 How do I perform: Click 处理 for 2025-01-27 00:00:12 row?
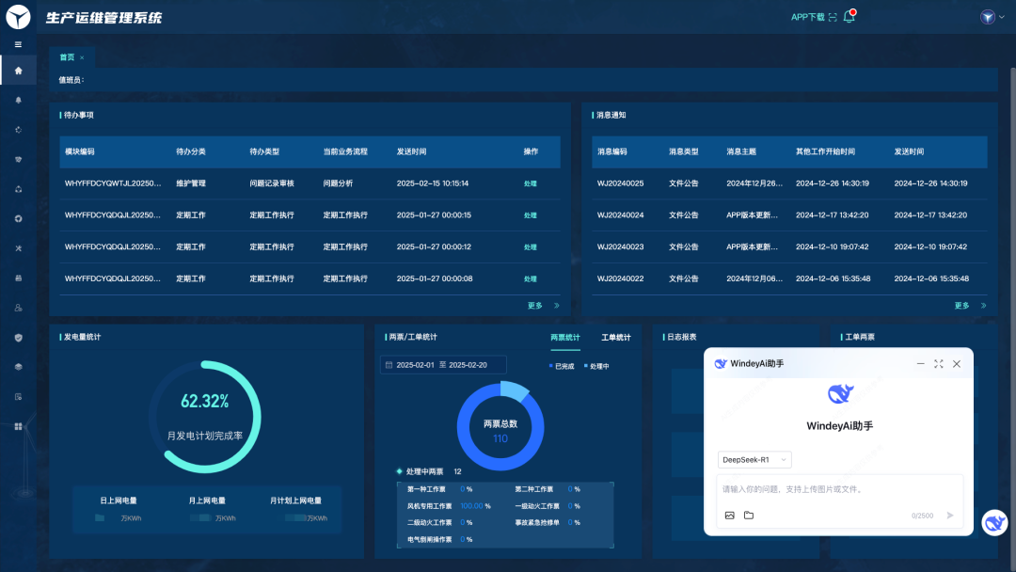click(530, 247)
